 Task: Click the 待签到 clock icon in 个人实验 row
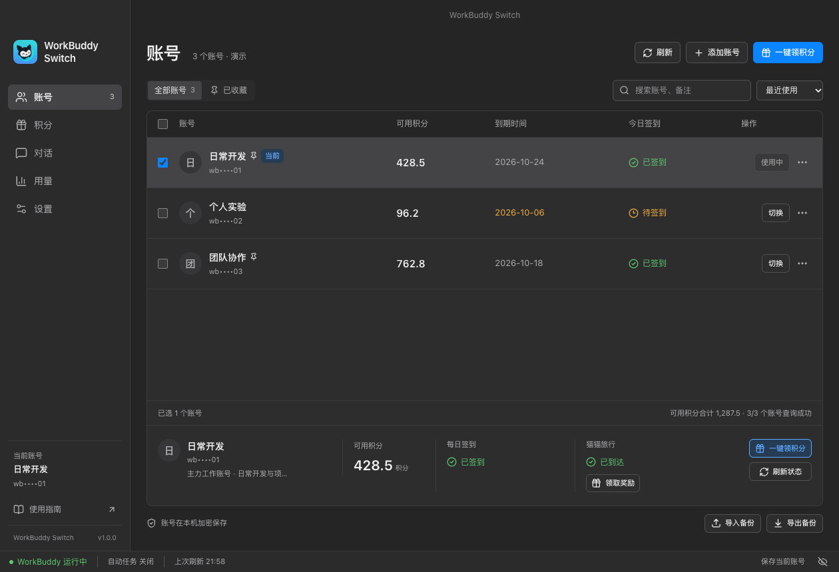[633, 213]
